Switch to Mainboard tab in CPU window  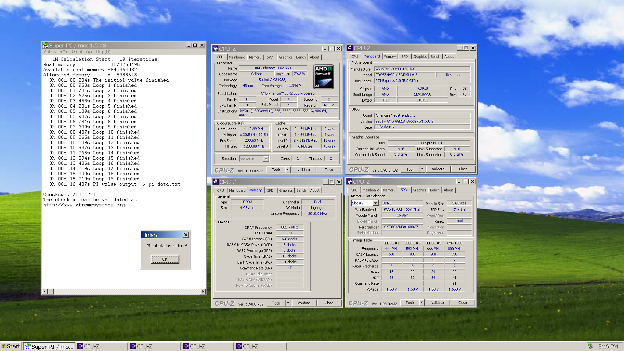click(x=237, y=57)
